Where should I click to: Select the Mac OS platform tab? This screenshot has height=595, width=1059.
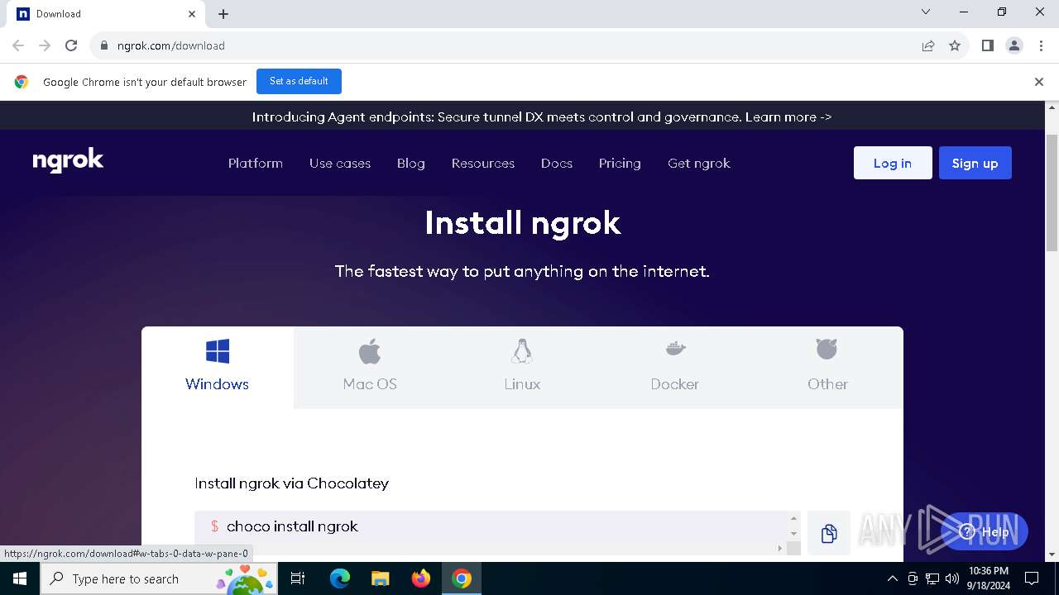coord(370,367)
